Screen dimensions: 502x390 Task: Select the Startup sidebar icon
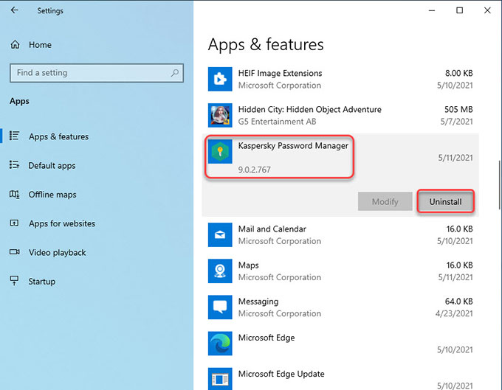pyautogui.click(x=15, y=281)
